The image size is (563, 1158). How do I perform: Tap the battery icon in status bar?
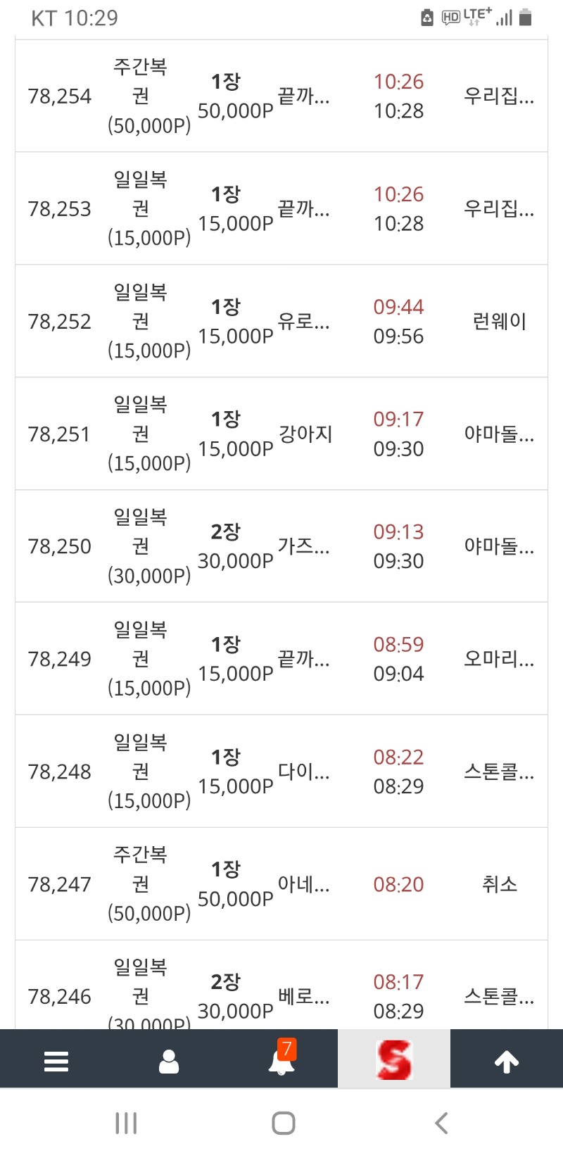coord(525,17)
